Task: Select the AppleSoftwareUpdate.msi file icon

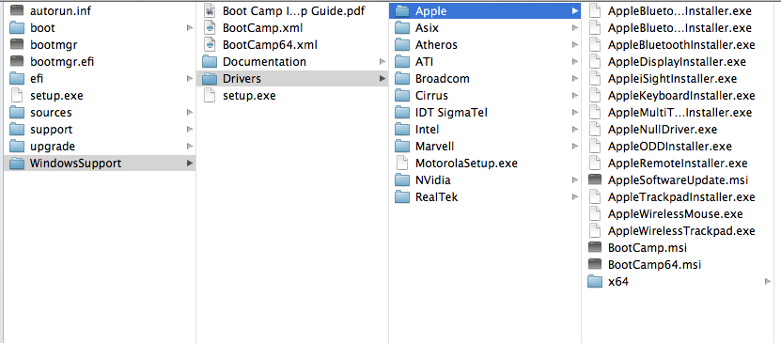Action: [x=595, y=179]
